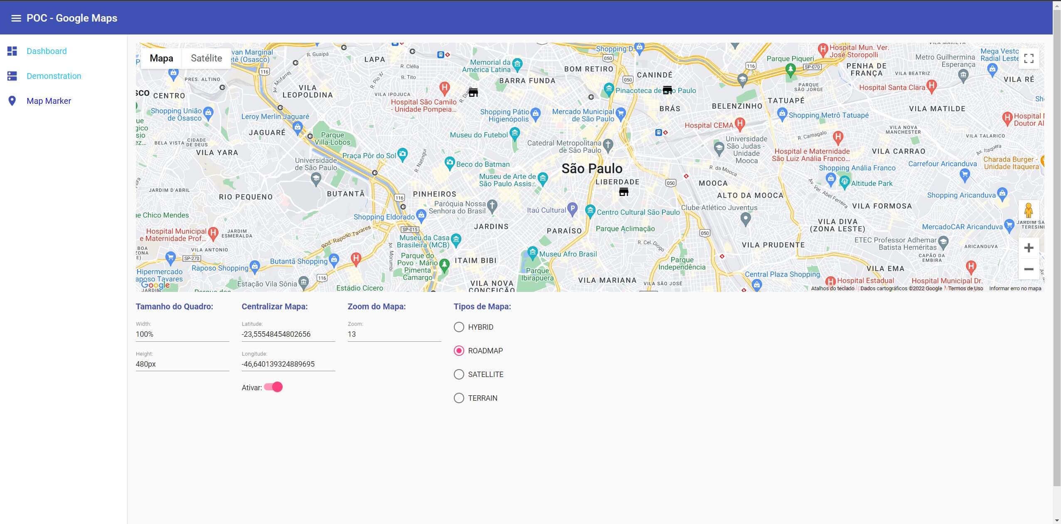This screenshot has height=524, width=1061.
Task: Select the SATELLITE map type
Action: (x=459, y=375)
